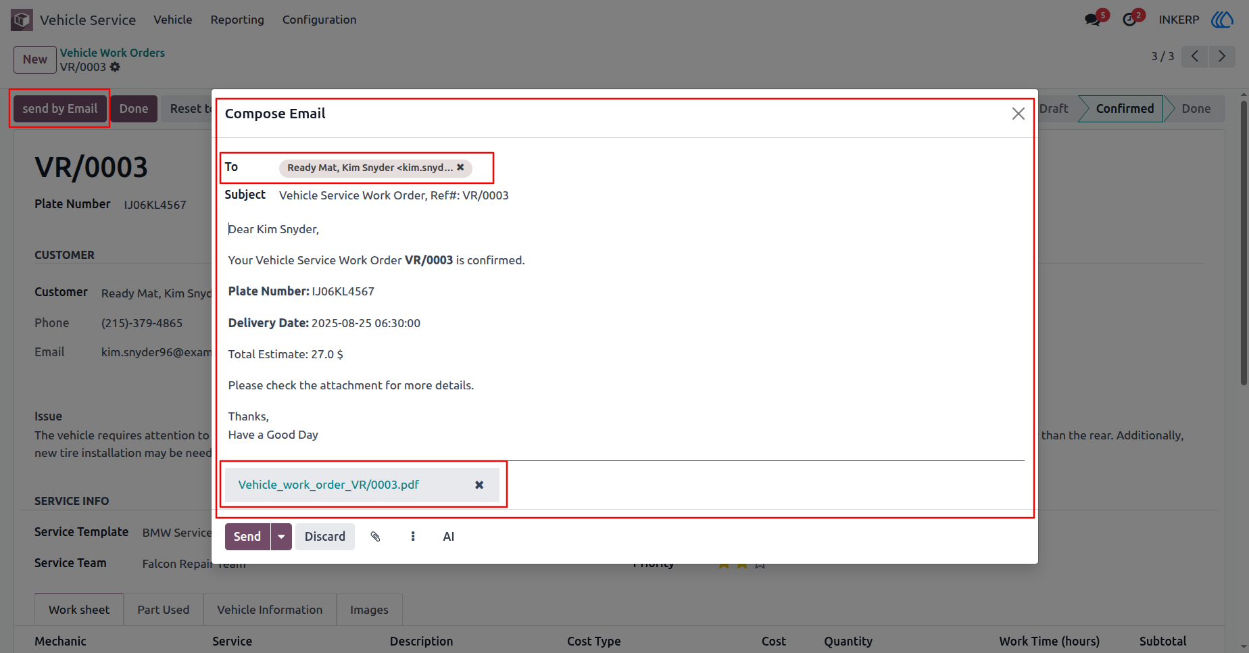The height and width of the screenshot is (653, 1249).
Task: Click the Subject field text
Action: pos(394,195)
